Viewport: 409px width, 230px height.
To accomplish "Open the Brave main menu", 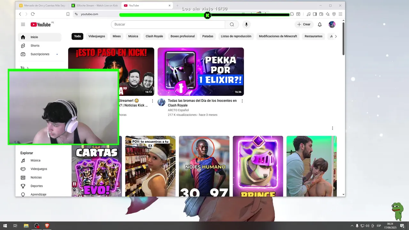I will tap(340, 14).
